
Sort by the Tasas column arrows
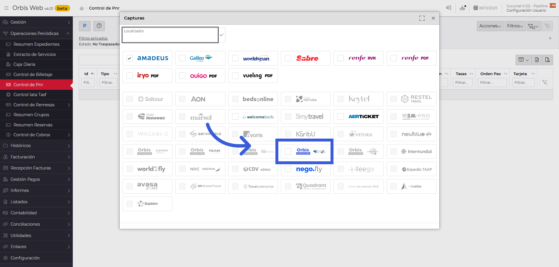tap(471, 74)
